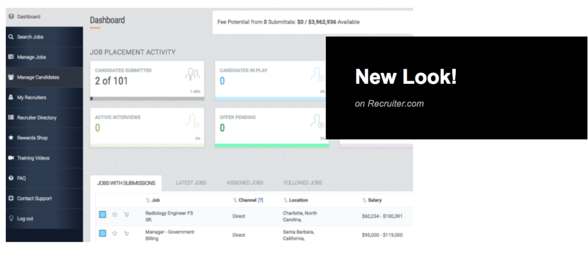The height and width of the screenshot is (256, 588).
Task: Check the Radiology Engineer FS SR. row checkbox
Action: 102,214
